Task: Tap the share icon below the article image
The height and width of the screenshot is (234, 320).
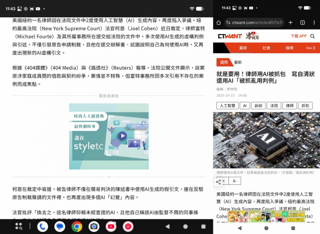Action: pyautogui.click(x=218, y=182)
